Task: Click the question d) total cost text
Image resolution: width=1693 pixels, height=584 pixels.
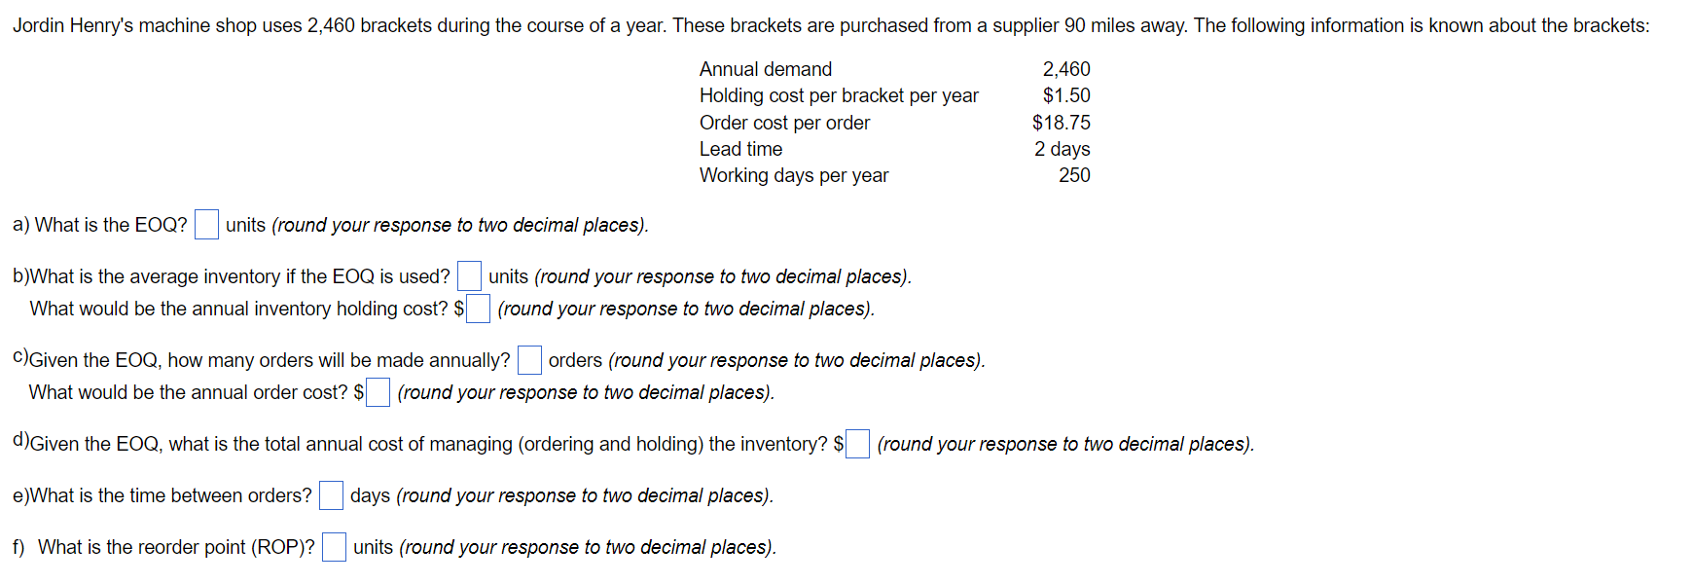Action: click(418, 444)
